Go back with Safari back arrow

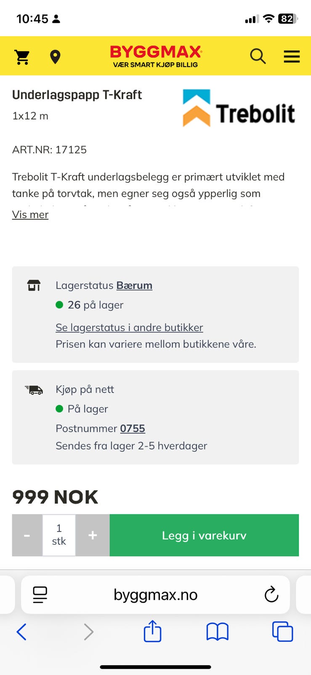pos(21,632)
